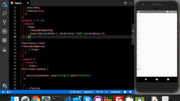The width and height of the screenshot is (180, 101).
Task: Open the Trash in the Dock
Action: click(165, 99)
